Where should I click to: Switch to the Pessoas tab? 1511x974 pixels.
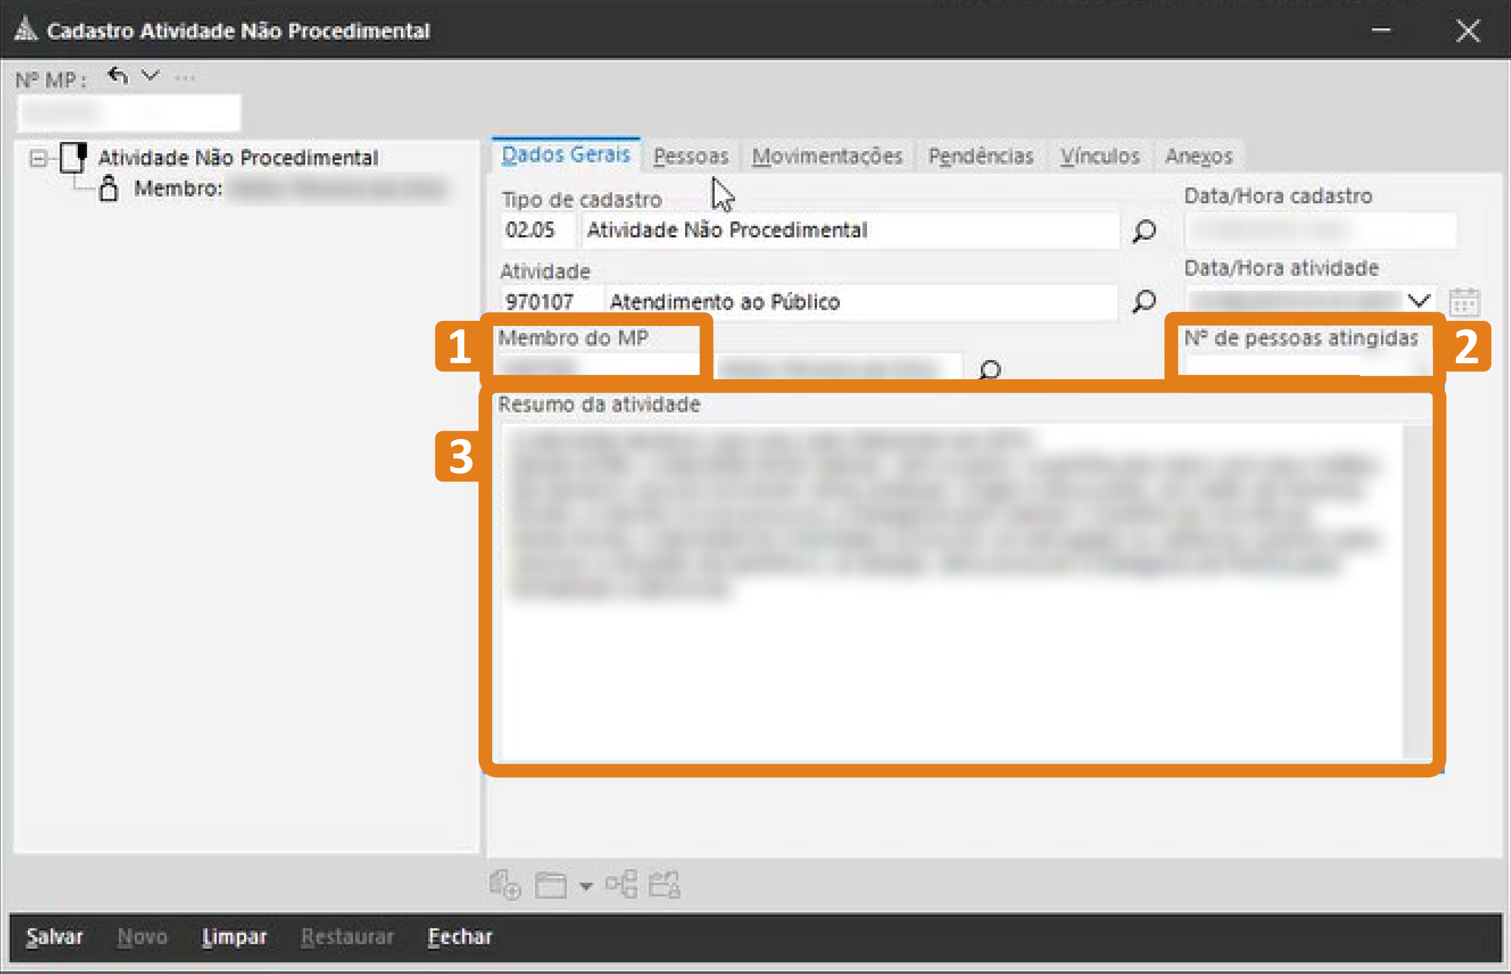click(x=691, y=156)
